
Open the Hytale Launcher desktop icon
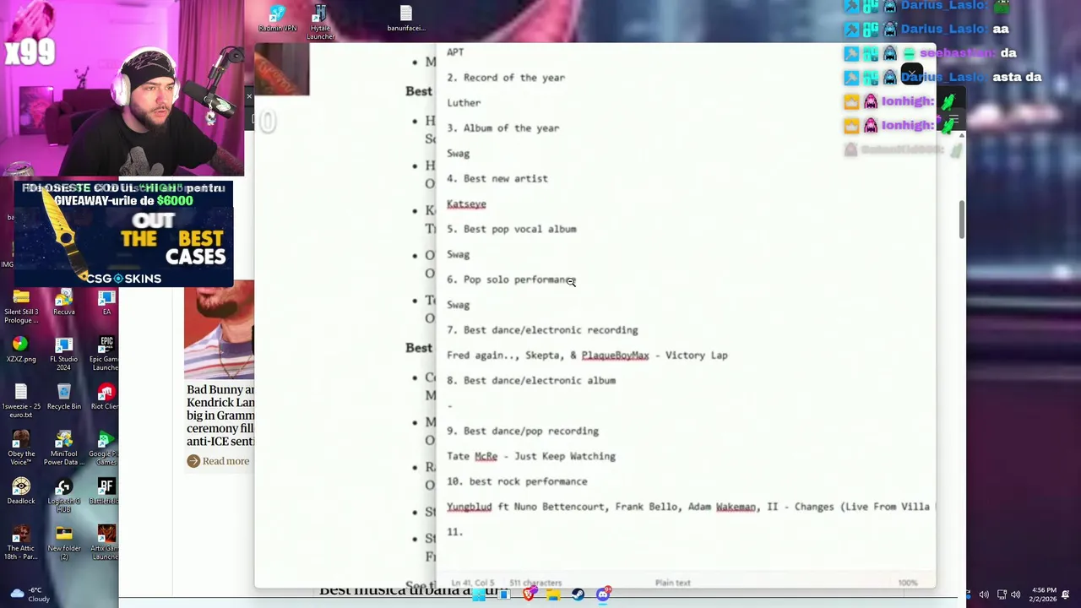[x=320, y=23]
